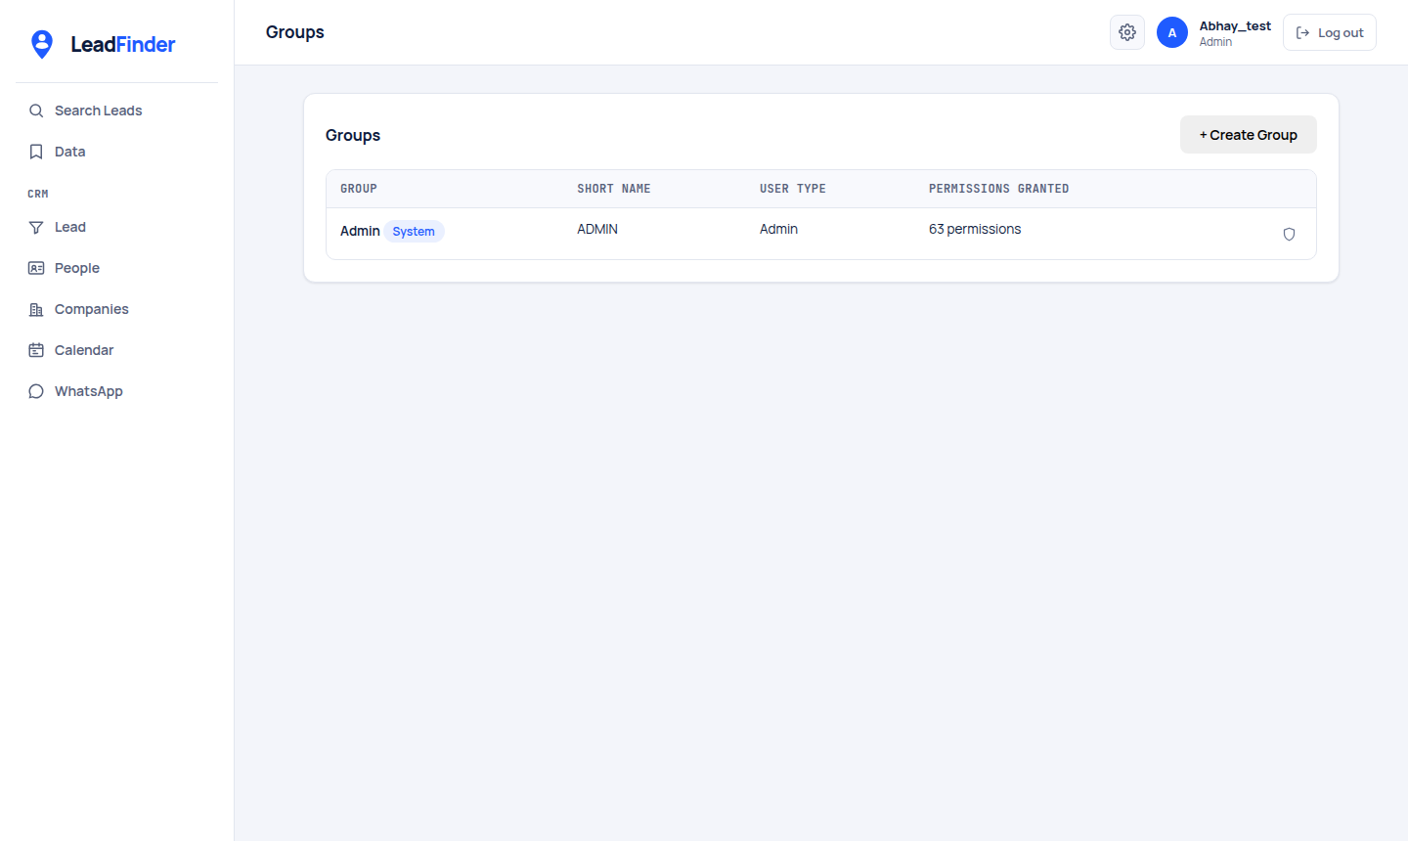Open the Companies page

[117, 309]
